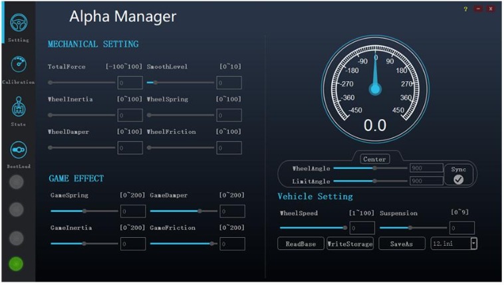504x285 pixels.
Task: Click the WriteStorage button
Action: click(350, 244)
